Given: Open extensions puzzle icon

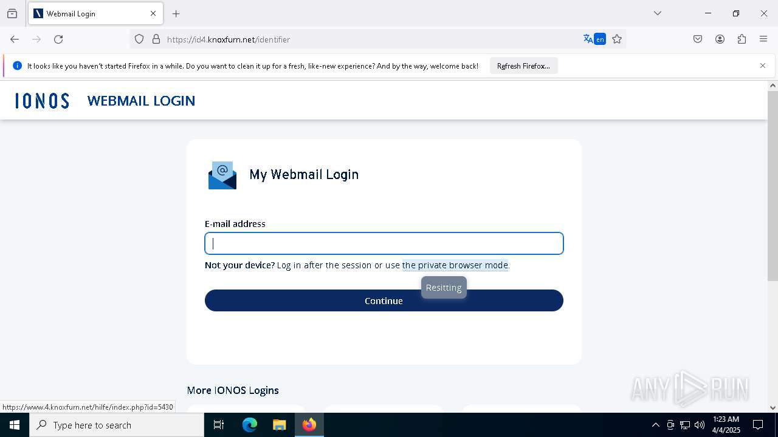Looking at the screenshot, I should pos(742,39).
